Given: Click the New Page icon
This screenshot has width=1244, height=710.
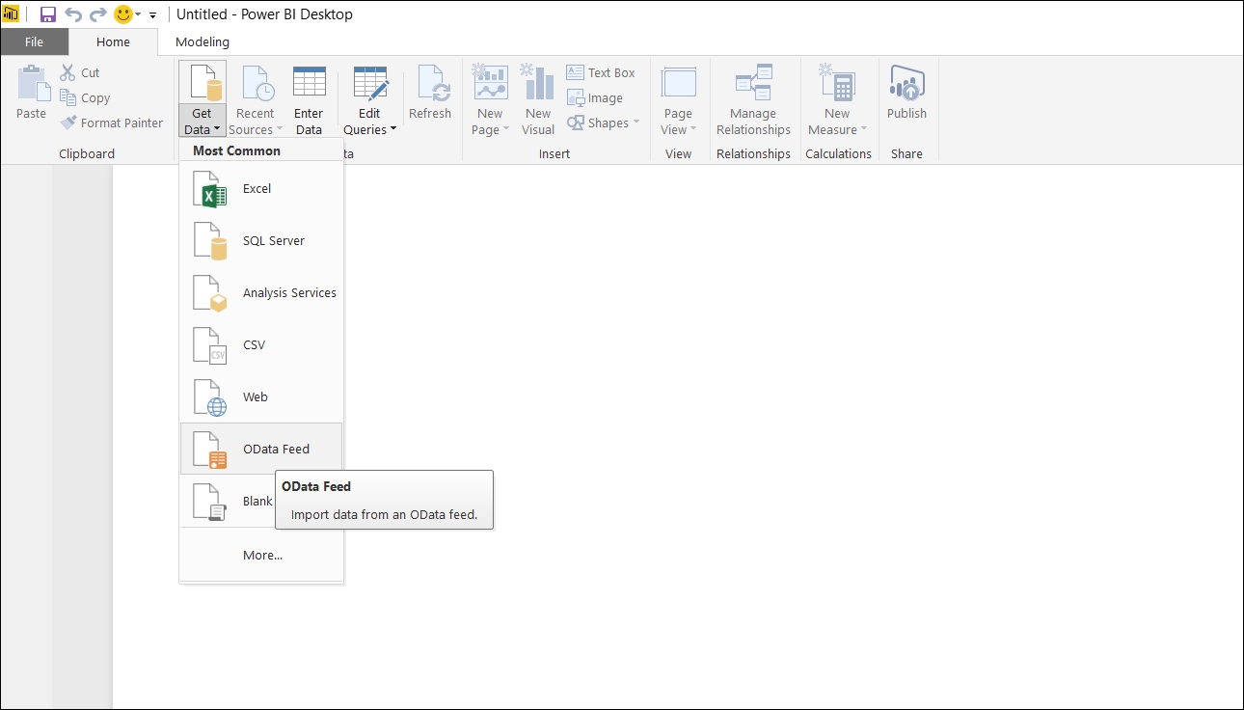Looking at the screenshot, I should pyautogui.click(x=491, y=82).
